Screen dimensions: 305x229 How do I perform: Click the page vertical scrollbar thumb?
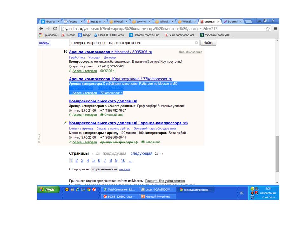277,154
